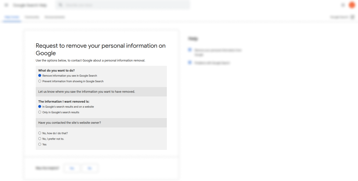Click the No button for helpful feedback

click(90, 168)
